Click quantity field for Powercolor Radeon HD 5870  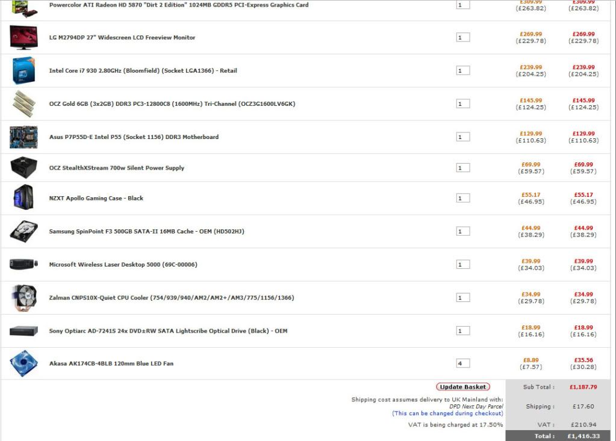pyautogui.click(x=463, y=5)
